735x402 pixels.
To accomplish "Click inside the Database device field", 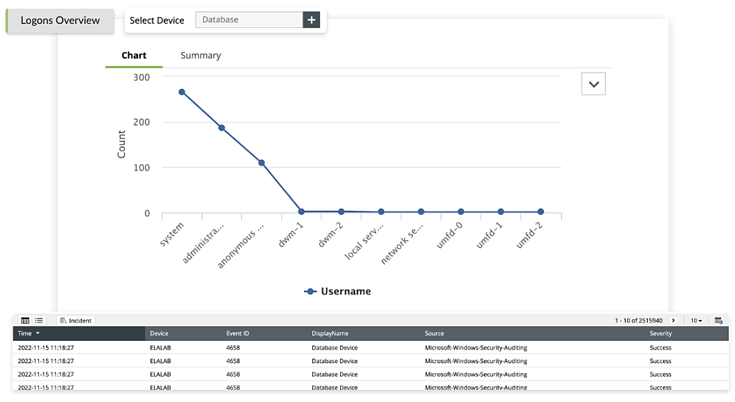I will (x=249, y=20).
